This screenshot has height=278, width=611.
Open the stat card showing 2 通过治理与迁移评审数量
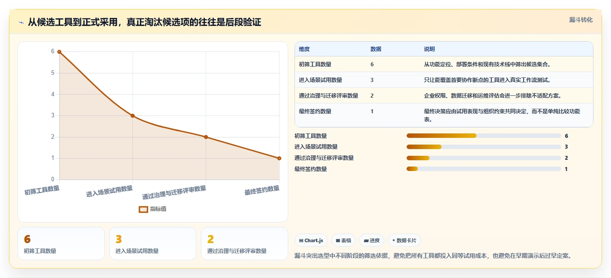(244, 244)
